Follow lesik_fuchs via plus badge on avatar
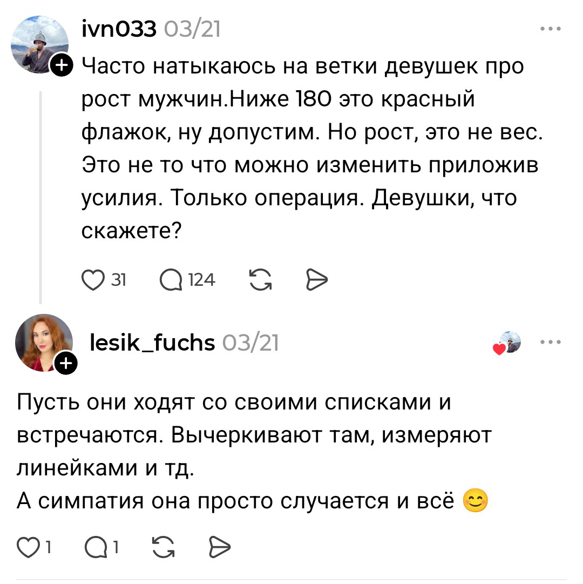 [x=67, y=364]
